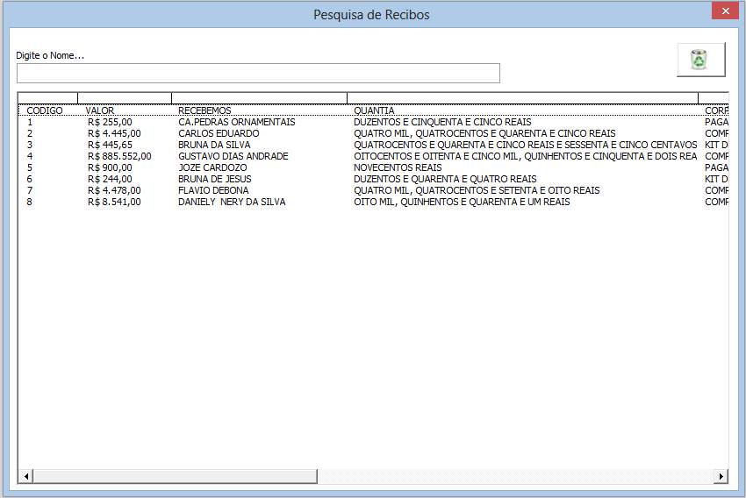
Task: Click QUATRO MIL, QUATROCENTOS E SETENTA text
Action: [477, 190]
